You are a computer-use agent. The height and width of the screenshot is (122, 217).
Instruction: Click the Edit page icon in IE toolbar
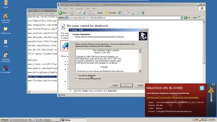[x=137, y=13]
